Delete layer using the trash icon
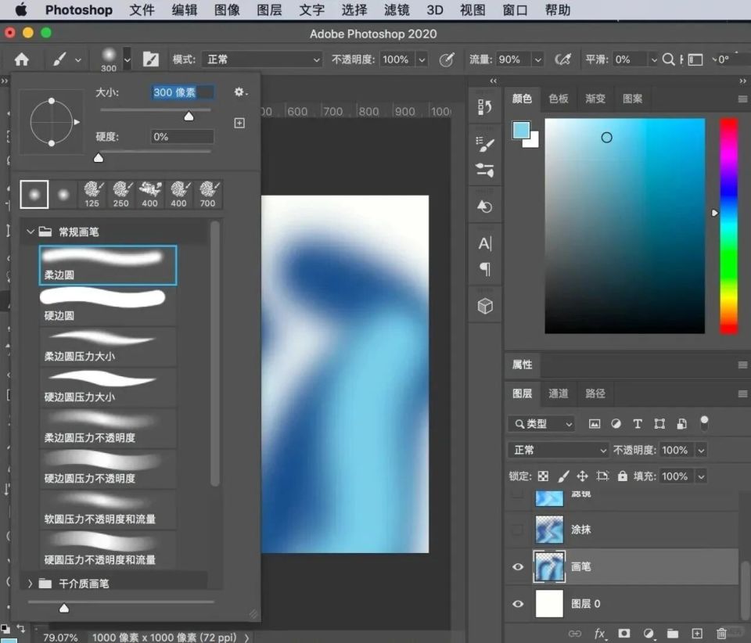The height and width of the screenshot is (643, 751). point(721,633)
